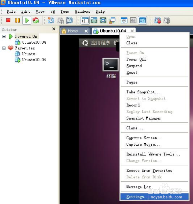Click the Full Screen toolbar icon
This screenshot has width=193, height=204.
coord(94,20)
